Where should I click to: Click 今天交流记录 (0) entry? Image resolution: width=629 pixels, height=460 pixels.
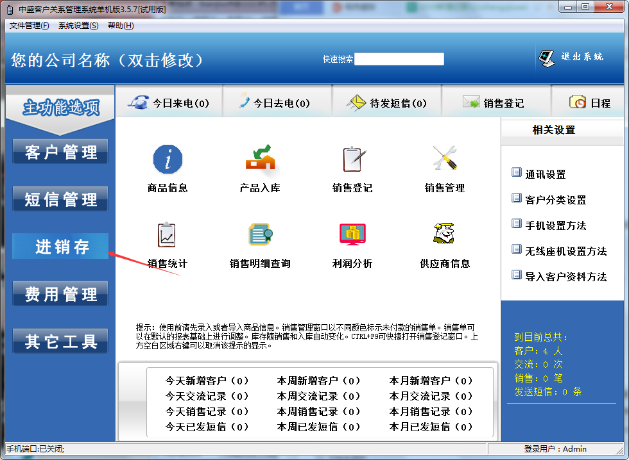207,396
